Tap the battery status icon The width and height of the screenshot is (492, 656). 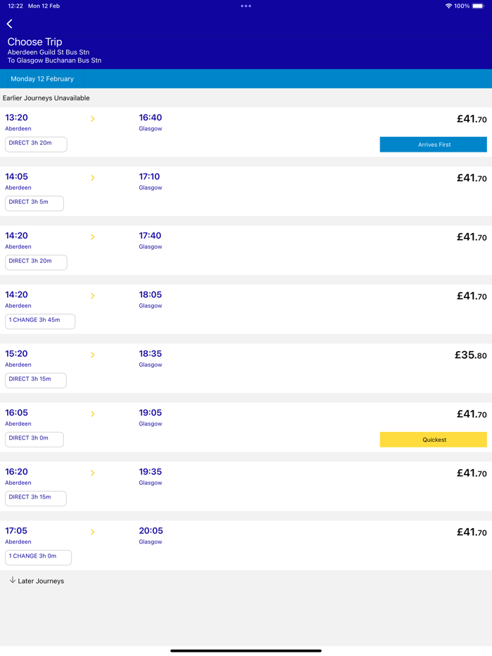(x=478, y=6)
